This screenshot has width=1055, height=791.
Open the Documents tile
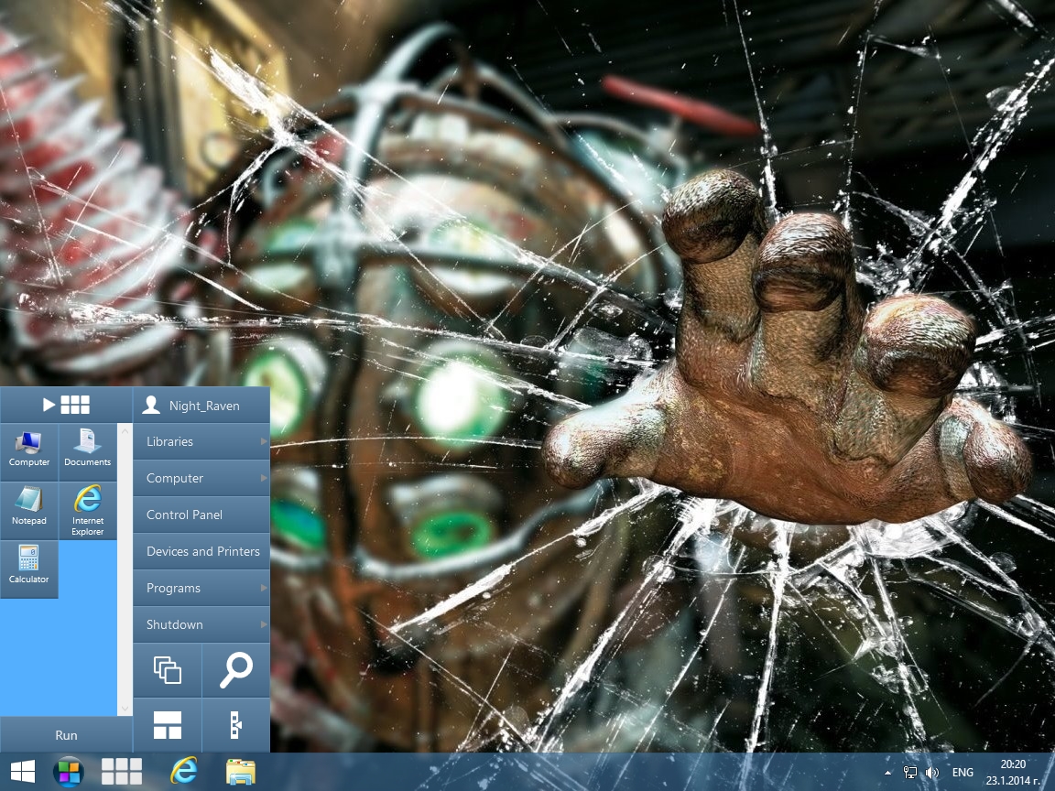pos(88,451)
